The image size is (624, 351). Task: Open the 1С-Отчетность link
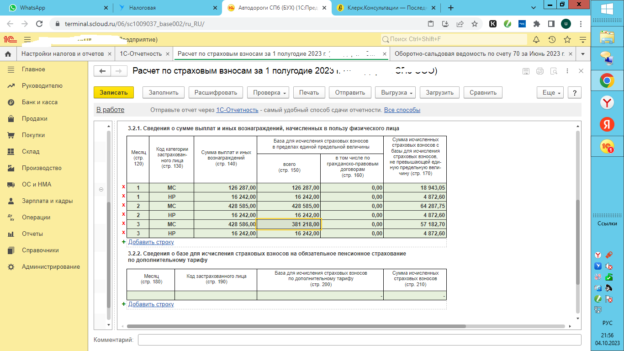pos(237,110)
